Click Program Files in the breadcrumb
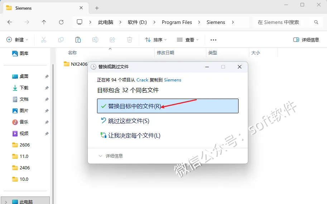Image resolution: width=327 pixels, height=204 pixels. (x=177, y=22)
